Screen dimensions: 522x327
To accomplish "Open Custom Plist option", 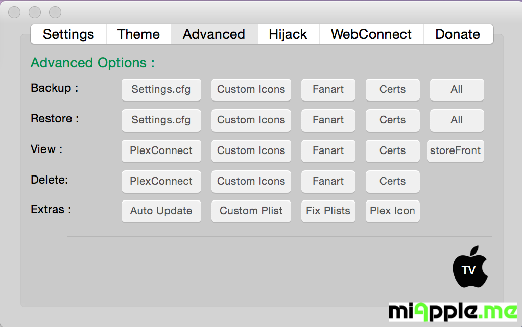I will click(x=251, y=211).
